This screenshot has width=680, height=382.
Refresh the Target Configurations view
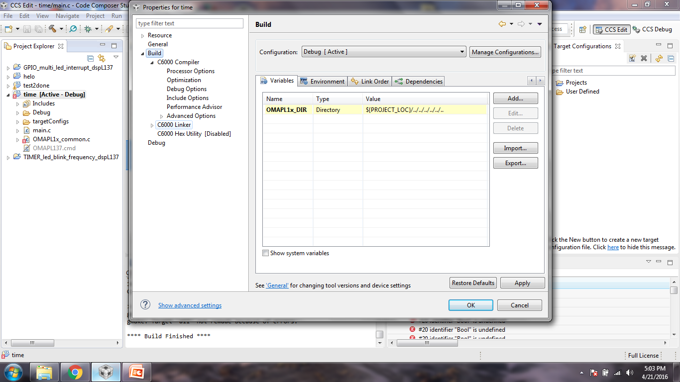tap(659, 58)
